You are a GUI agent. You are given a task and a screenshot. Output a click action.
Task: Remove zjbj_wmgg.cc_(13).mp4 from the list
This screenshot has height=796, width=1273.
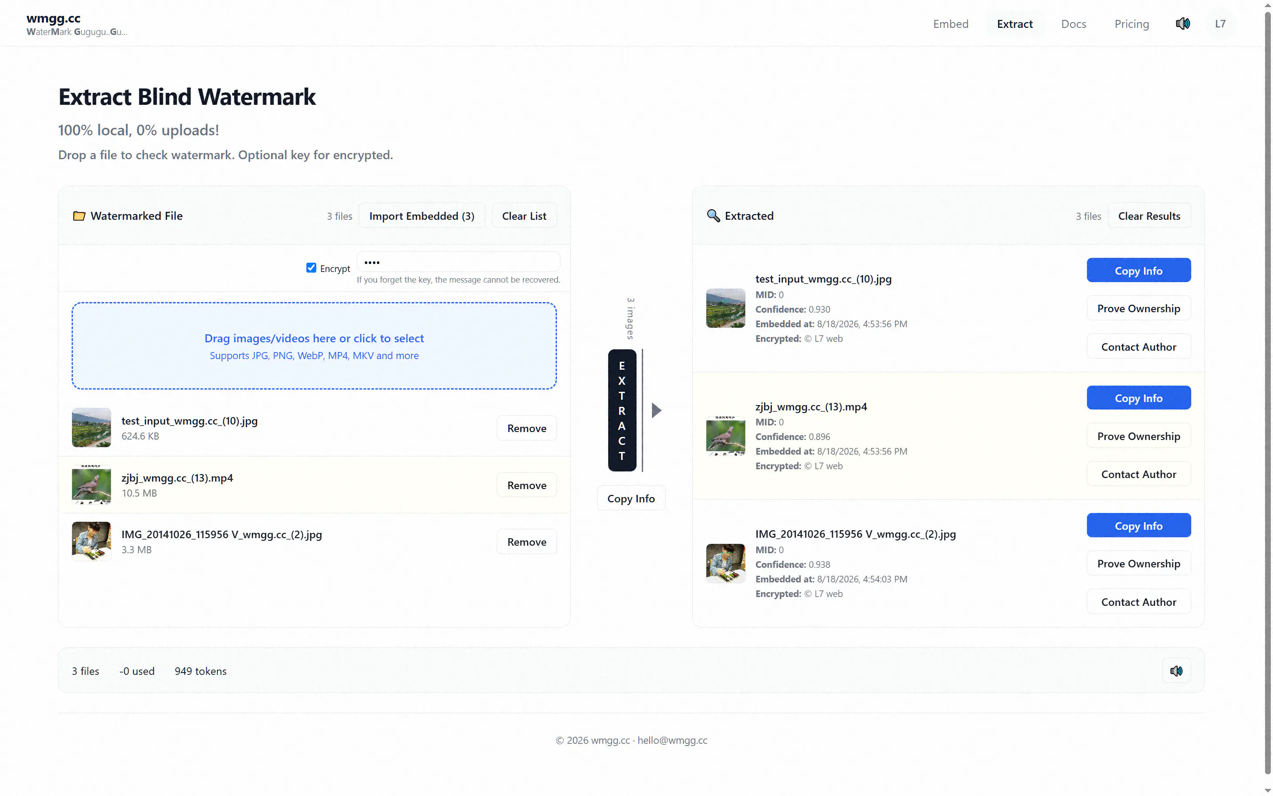[x=526, y=485]
